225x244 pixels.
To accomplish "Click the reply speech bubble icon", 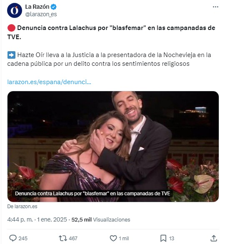I will click(x=13, y=238).
